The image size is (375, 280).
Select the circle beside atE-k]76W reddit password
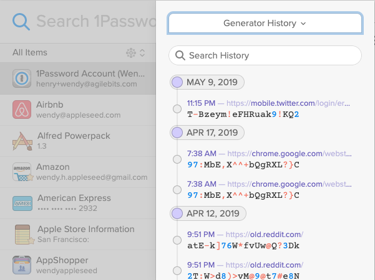coord(177,240)
